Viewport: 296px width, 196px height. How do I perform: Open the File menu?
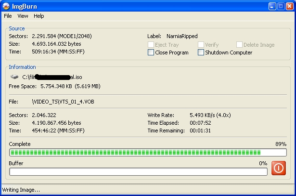click(8, 16)
